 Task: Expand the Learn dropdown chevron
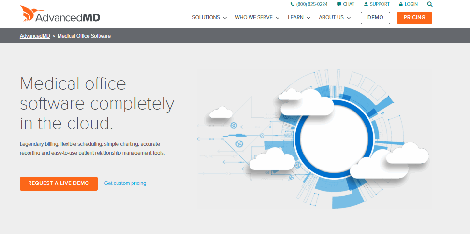point(308,18)
